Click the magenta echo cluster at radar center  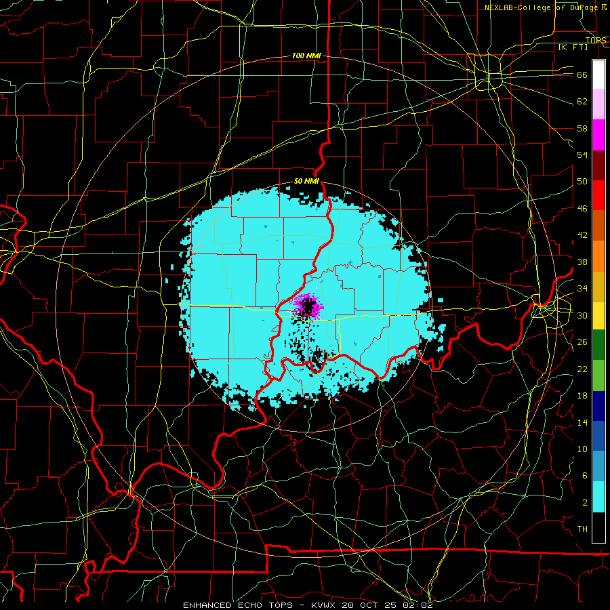tap(308, 307)
